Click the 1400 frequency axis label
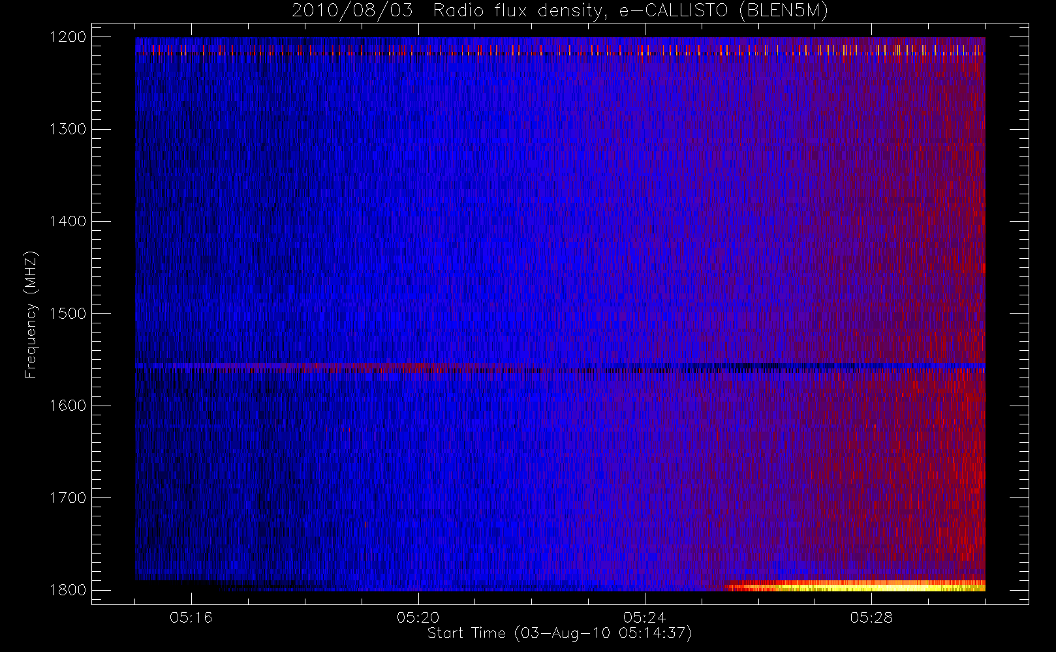The width and height of the screenshot is (1056, 652). tap(68, 221)
